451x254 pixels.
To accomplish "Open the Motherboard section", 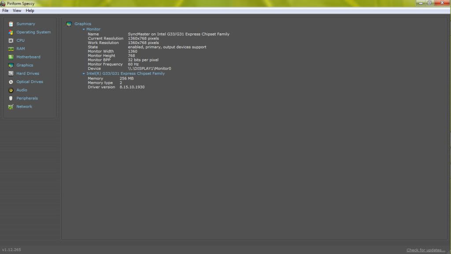I will (x=28, y=57).
